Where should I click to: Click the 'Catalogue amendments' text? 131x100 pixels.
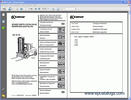[100, 23]
